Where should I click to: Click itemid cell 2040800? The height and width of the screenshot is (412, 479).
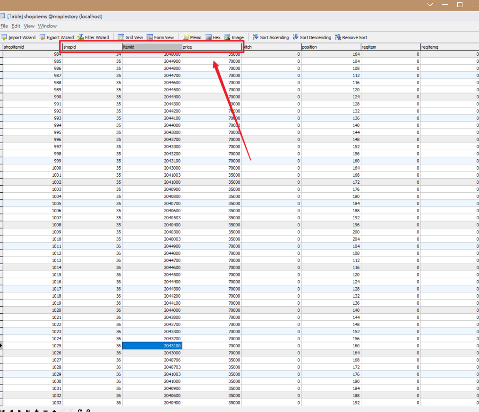(152, 196)
